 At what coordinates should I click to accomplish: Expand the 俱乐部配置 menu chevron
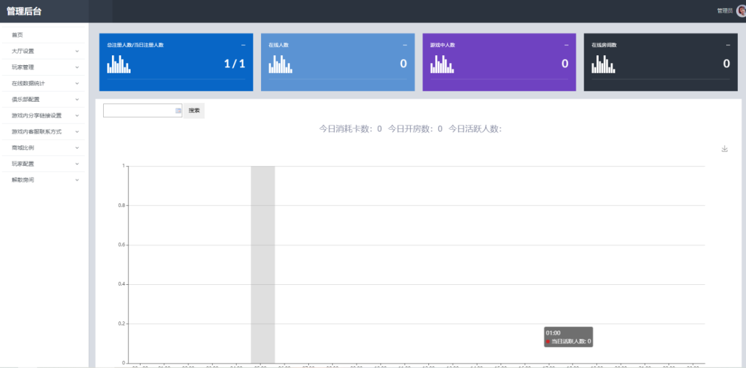tap(77, 99)
